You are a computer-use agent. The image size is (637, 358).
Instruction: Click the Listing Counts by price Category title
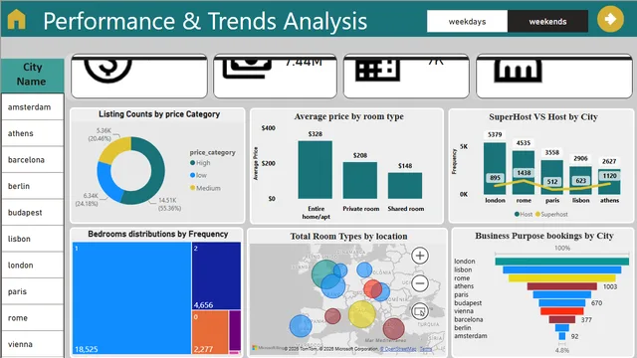(159, 114)
